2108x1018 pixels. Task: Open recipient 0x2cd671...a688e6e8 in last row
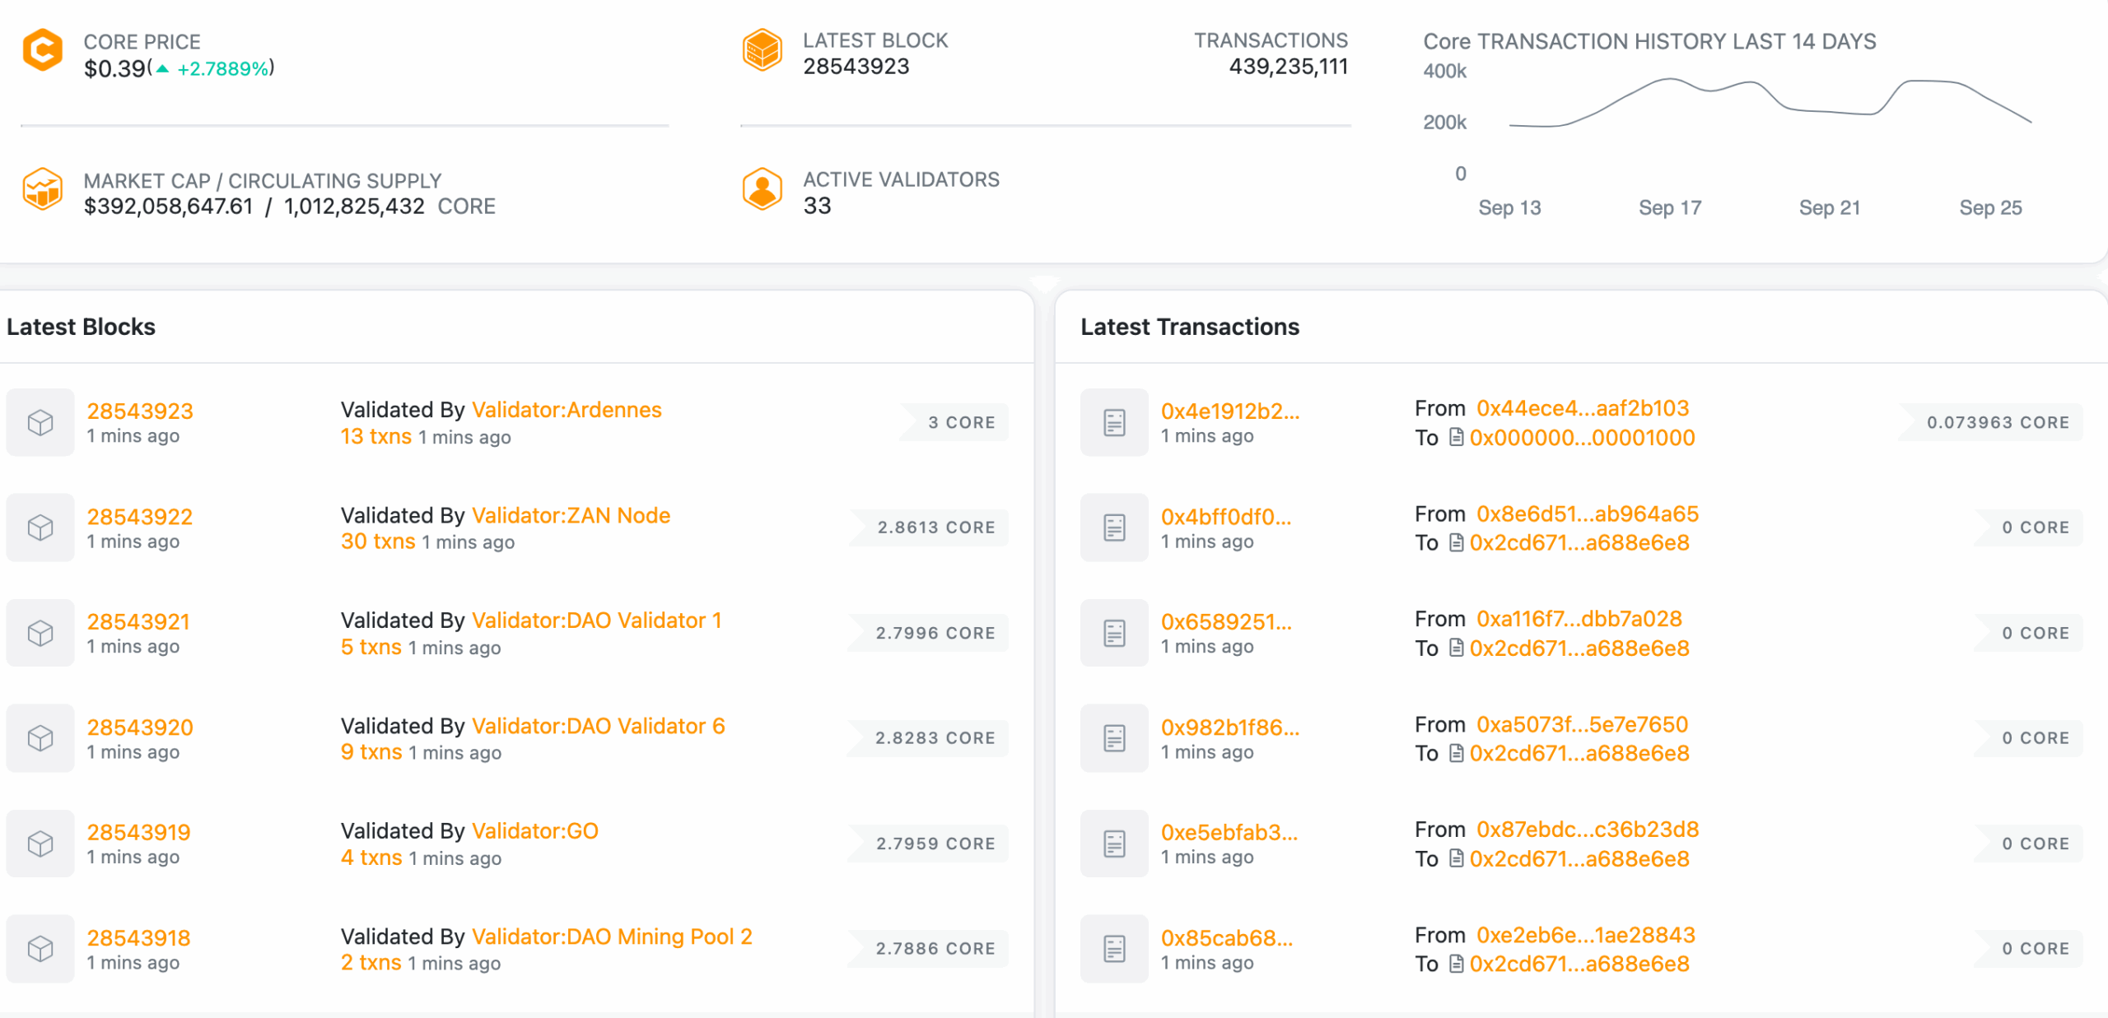[x=1579, y=964]
